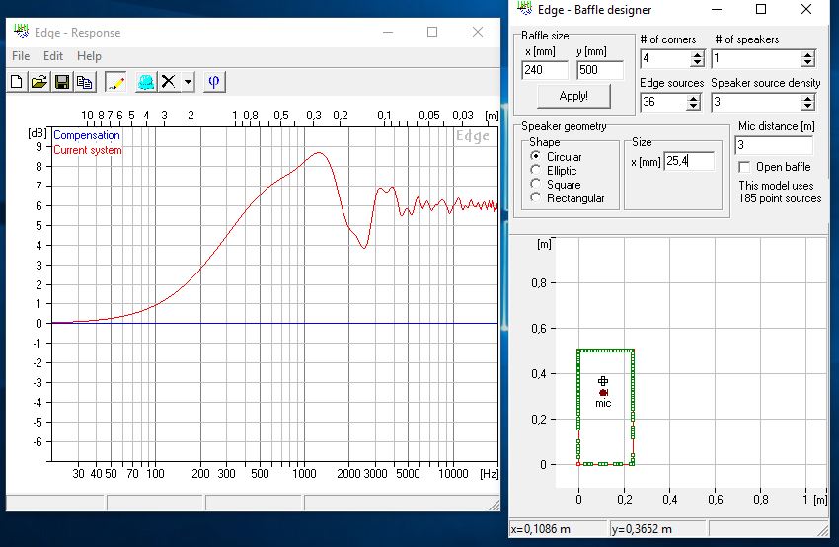This screenshot has width=839, height=547.
Task: Click the y=0,3652 m status readout
Action: click(x=642, y=529)
